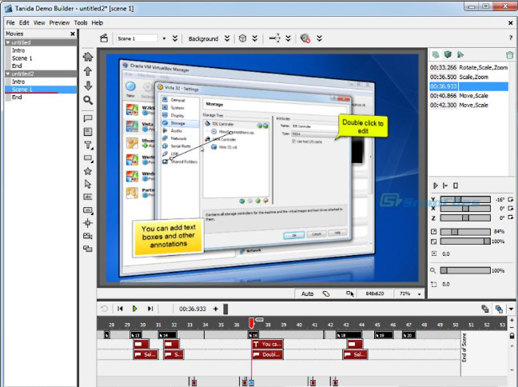Click the 100% zoom slider with magnifier

(x=465, y=271)
